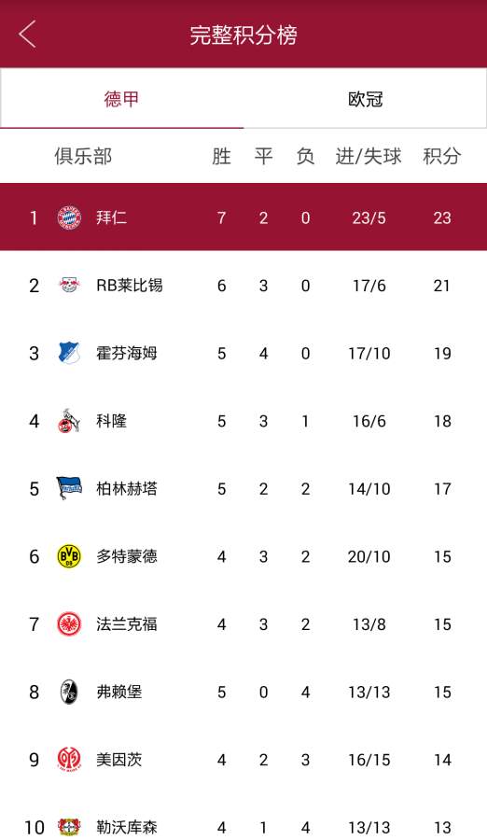
Task: Select the Eintracht Frankfurt eagle logo
Action: click(69, 624)
